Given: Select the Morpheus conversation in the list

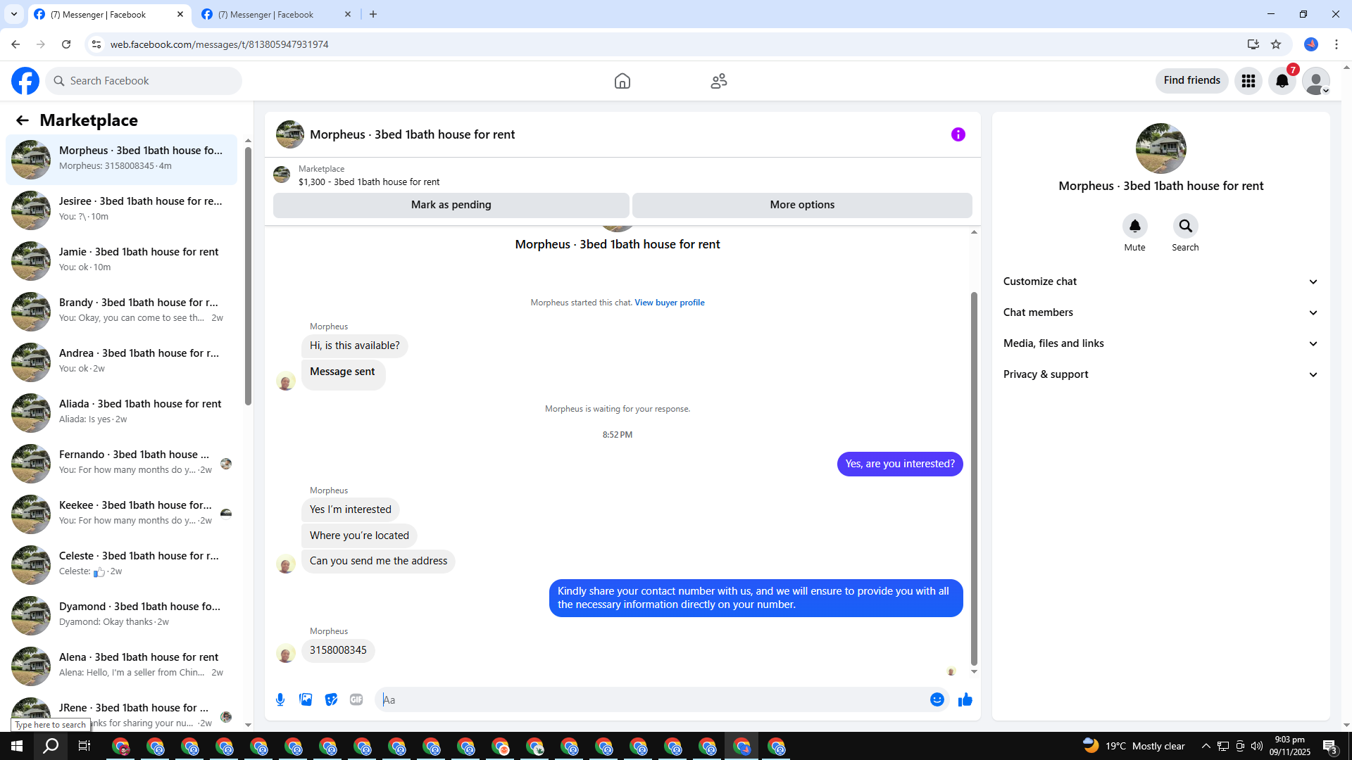Looking at the screenshot, I should point(122,159).
